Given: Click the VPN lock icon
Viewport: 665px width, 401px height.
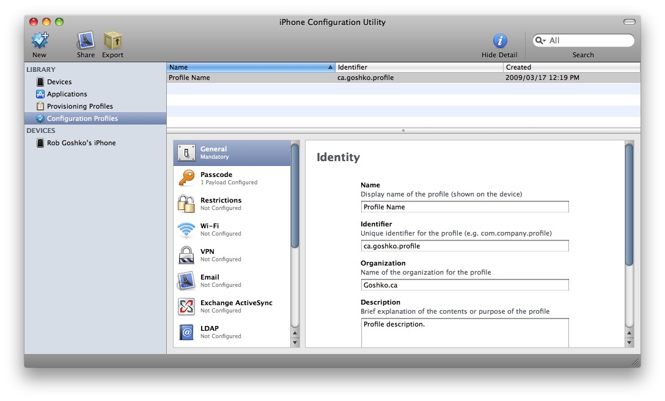Looking at the screenshot, I should pos(186,255).
